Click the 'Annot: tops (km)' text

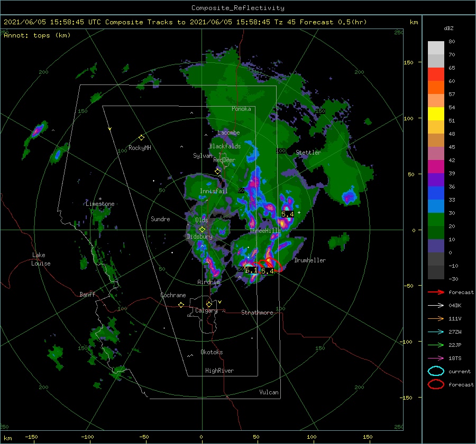click(x=38, y=35)
